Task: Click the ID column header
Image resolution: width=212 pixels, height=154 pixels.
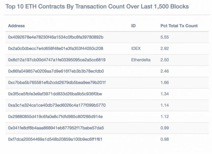Action: [x=133, y=26]
